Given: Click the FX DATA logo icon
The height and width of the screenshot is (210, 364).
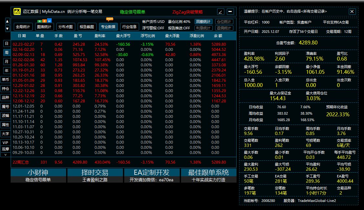Looking at the screenshot, I should pyautogui.click(x=17, y=11).
